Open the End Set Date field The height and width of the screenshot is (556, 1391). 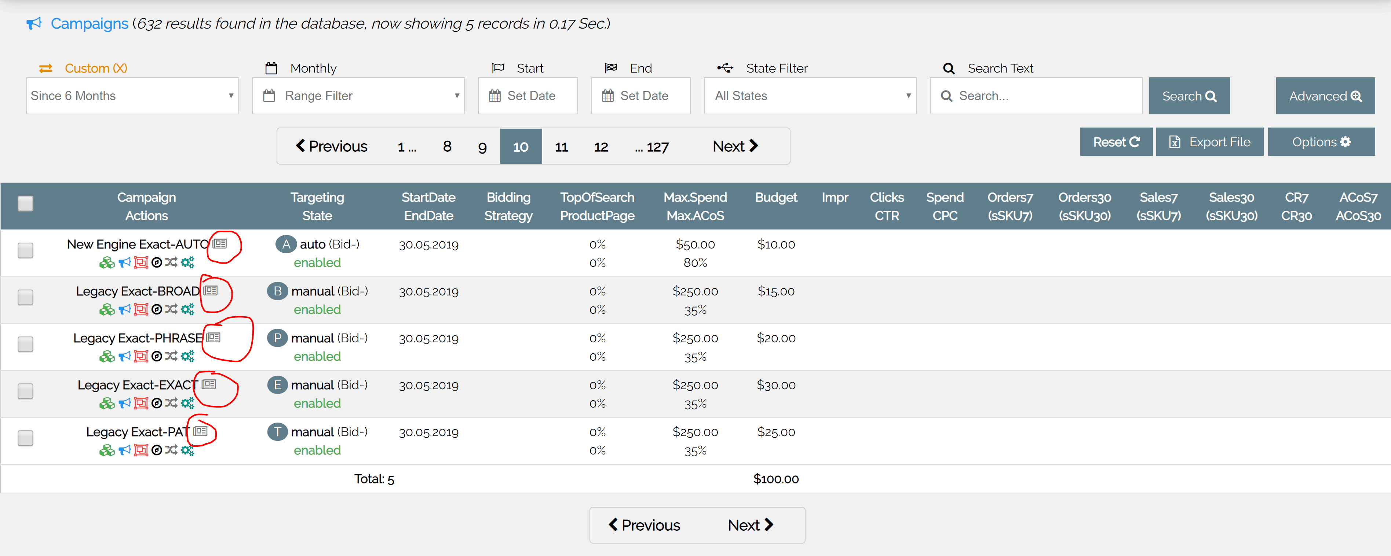(640, 96)
